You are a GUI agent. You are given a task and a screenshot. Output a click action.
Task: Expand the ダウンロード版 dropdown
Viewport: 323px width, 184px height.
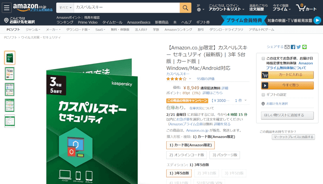tap(78, 29)
